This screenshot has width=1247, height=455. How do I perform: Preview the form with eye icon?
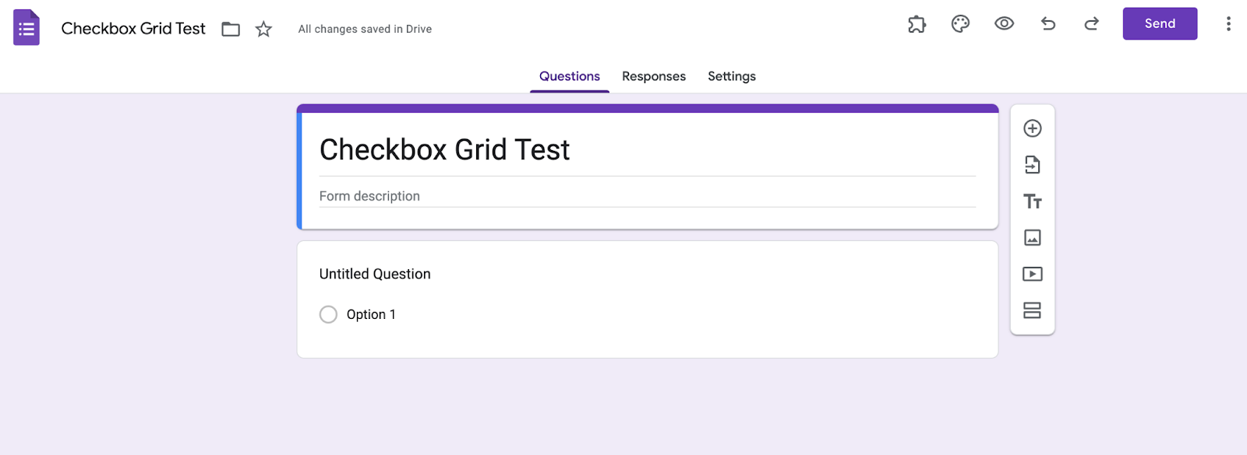(x=1004, y=24)
